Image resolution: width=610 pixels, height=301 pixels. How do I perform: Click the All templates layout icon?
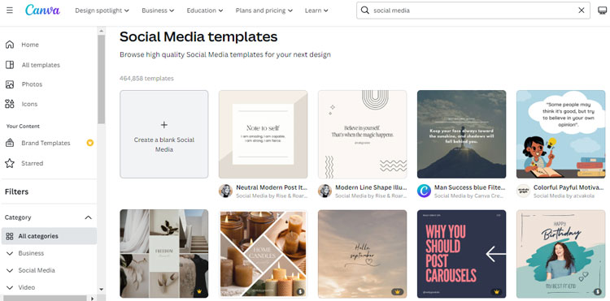10,65
